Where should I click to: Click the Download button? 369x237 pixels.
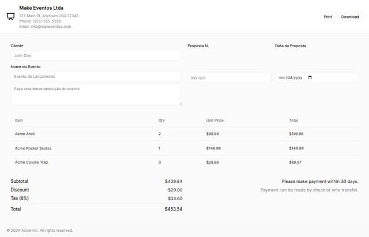pos(350,17)
